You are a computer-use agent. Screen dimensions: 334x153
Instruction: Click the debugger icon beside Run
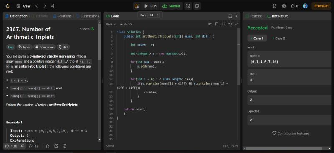click(x=137, y=6)
